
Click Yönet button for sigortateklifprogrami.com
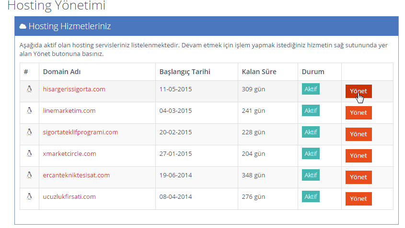click(359, 134)
